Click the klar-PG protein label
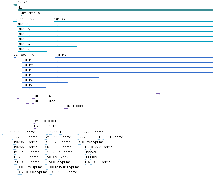The image size is (213, 176). (x=27, y=80)
